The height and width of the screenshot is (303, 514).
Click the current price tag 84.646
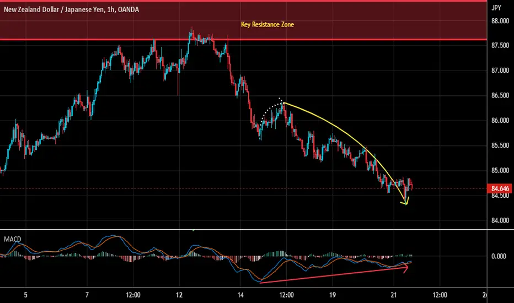pyautogui.click(x=500, y=188)
